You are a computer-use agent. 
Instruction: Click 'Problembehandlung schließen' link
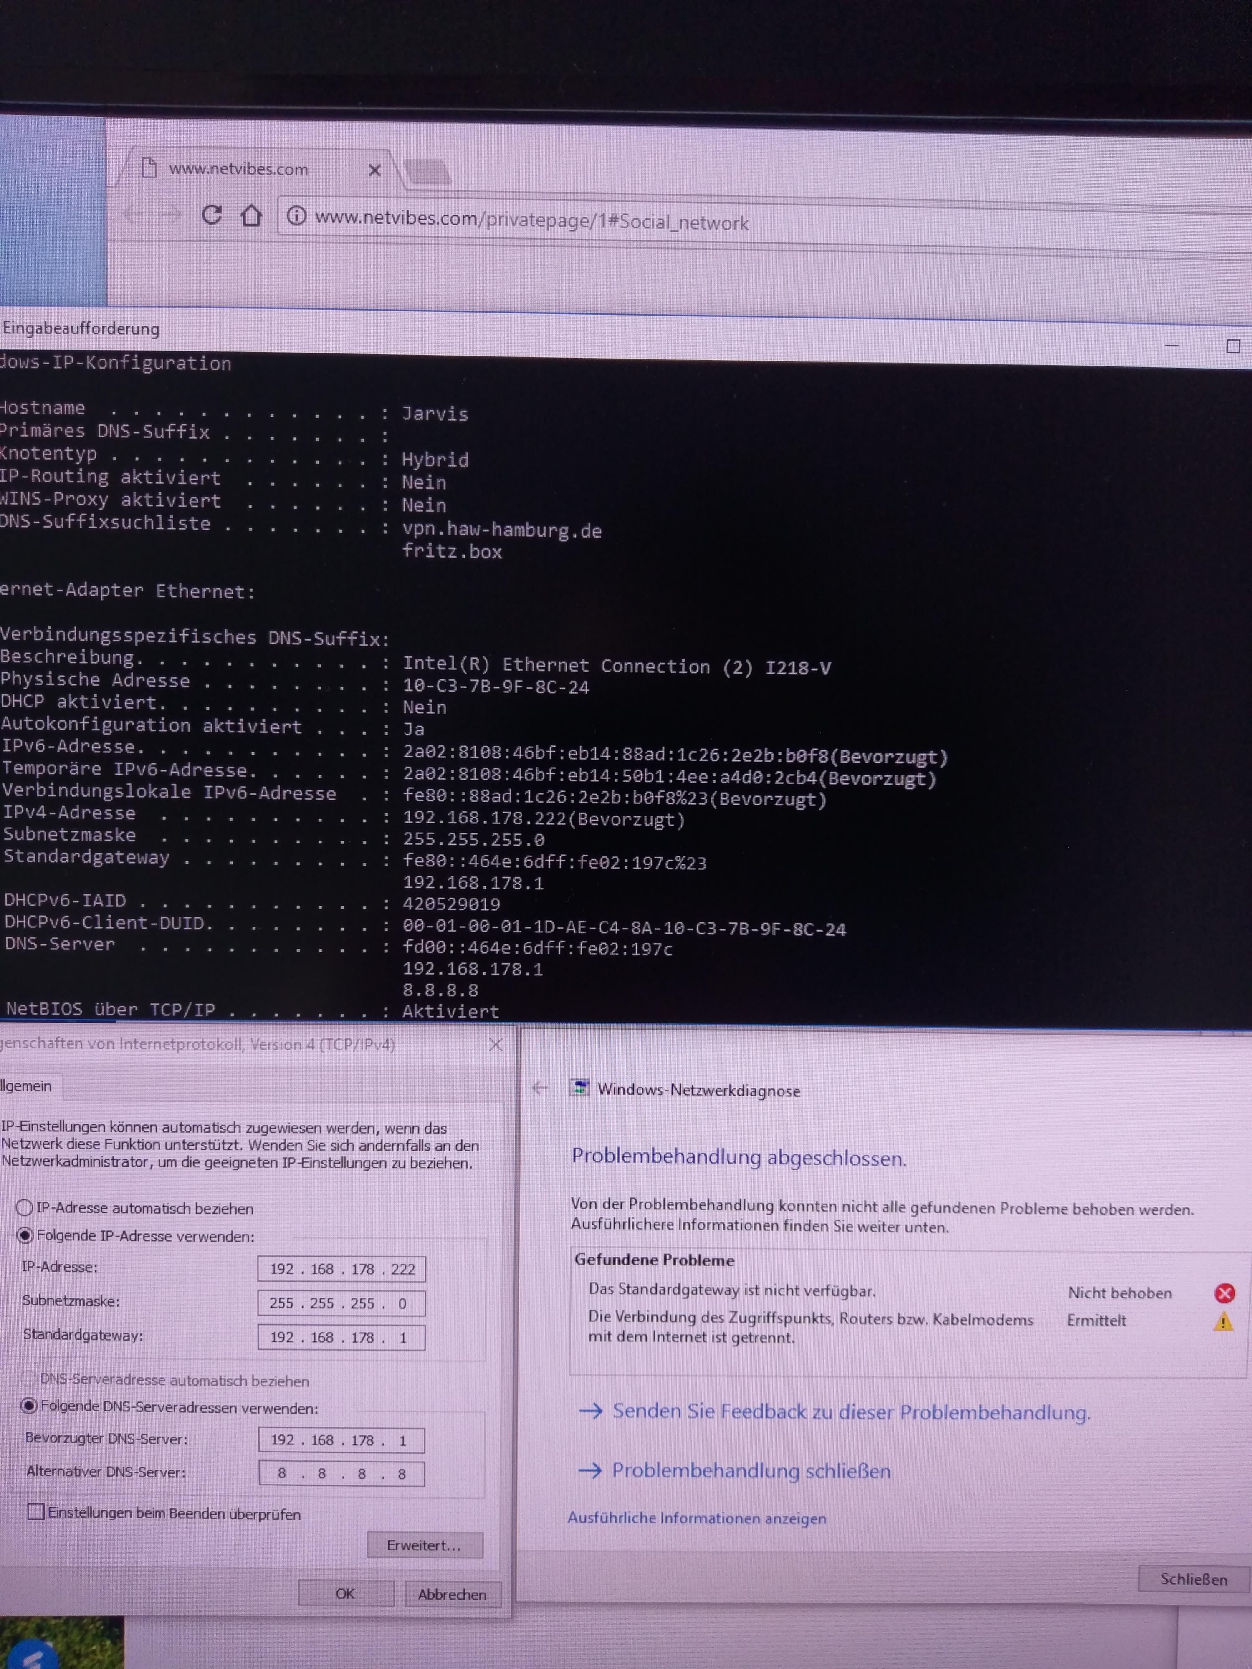tap(750, 1471)
